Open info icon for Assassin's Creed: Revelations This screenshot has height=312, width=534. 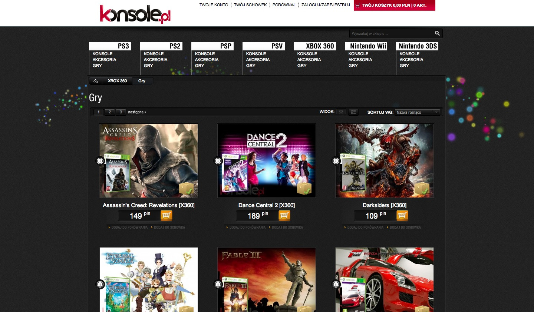[x=100, y=161]
